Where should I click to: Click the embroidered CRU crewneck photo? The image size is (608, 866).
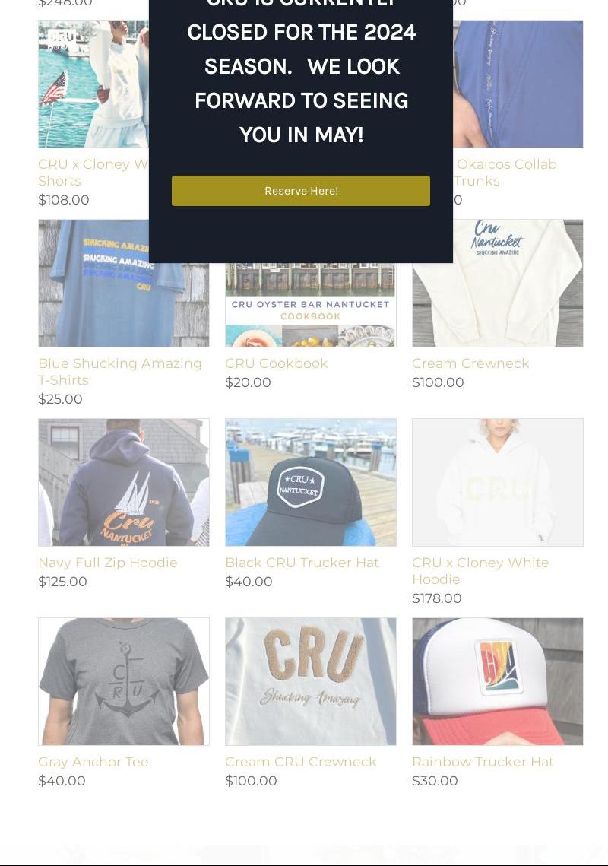pyautogui.click(x=310, y=681)
